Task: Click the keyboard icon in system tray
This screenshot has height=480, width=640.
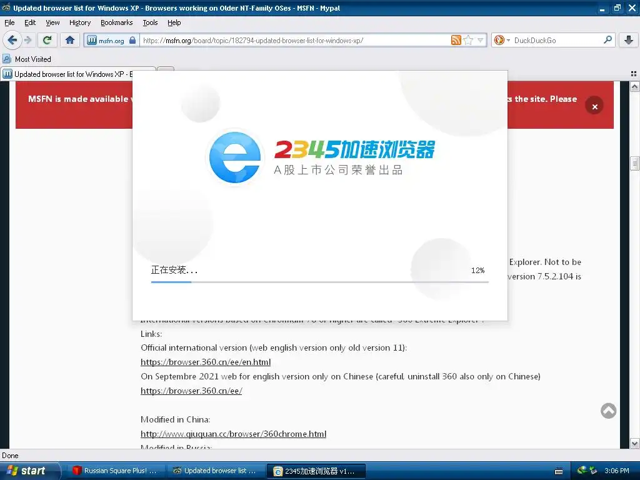Action: tap(559, 471)
